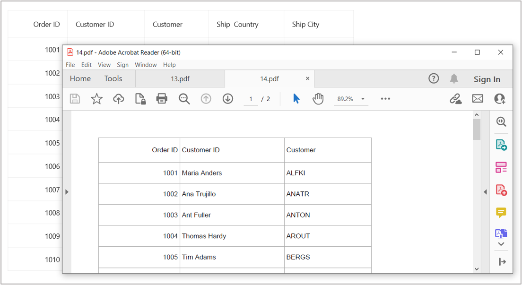
Task: Click the document vertical scrollbar thumb
Action: pos(477,129)
